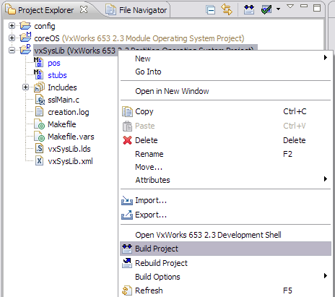Click the Makefile target icon
The image size is (335, 297).
click(40, 124)
